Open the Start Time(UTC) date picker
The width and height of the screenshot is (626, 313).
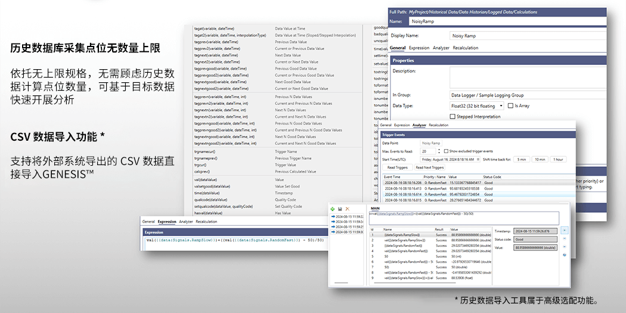[x=450, y=159]
